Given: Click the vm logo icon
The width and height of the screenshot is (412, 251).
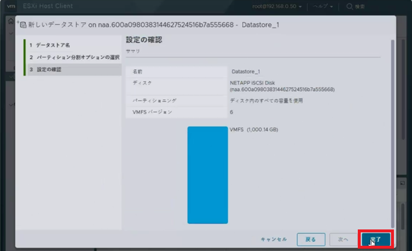Looking at the screenshot, I should [x=11, y=6].
